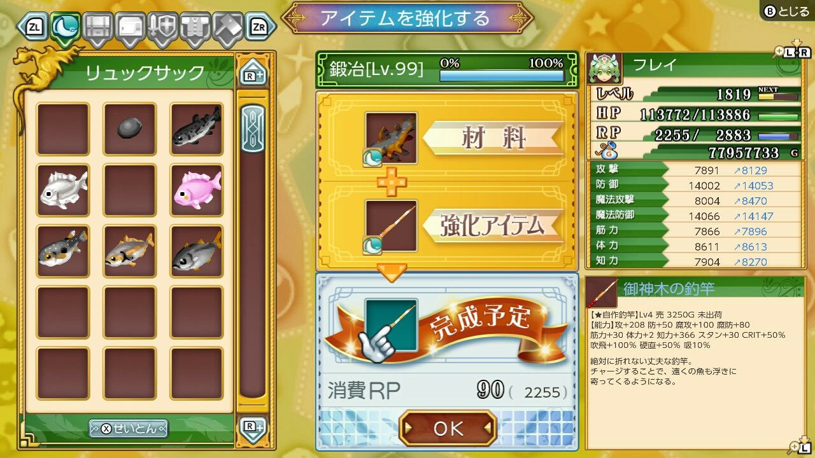The image size is (815, 458).
Task: Click the scroll down R+ arrow
Action: click(253, 429)
